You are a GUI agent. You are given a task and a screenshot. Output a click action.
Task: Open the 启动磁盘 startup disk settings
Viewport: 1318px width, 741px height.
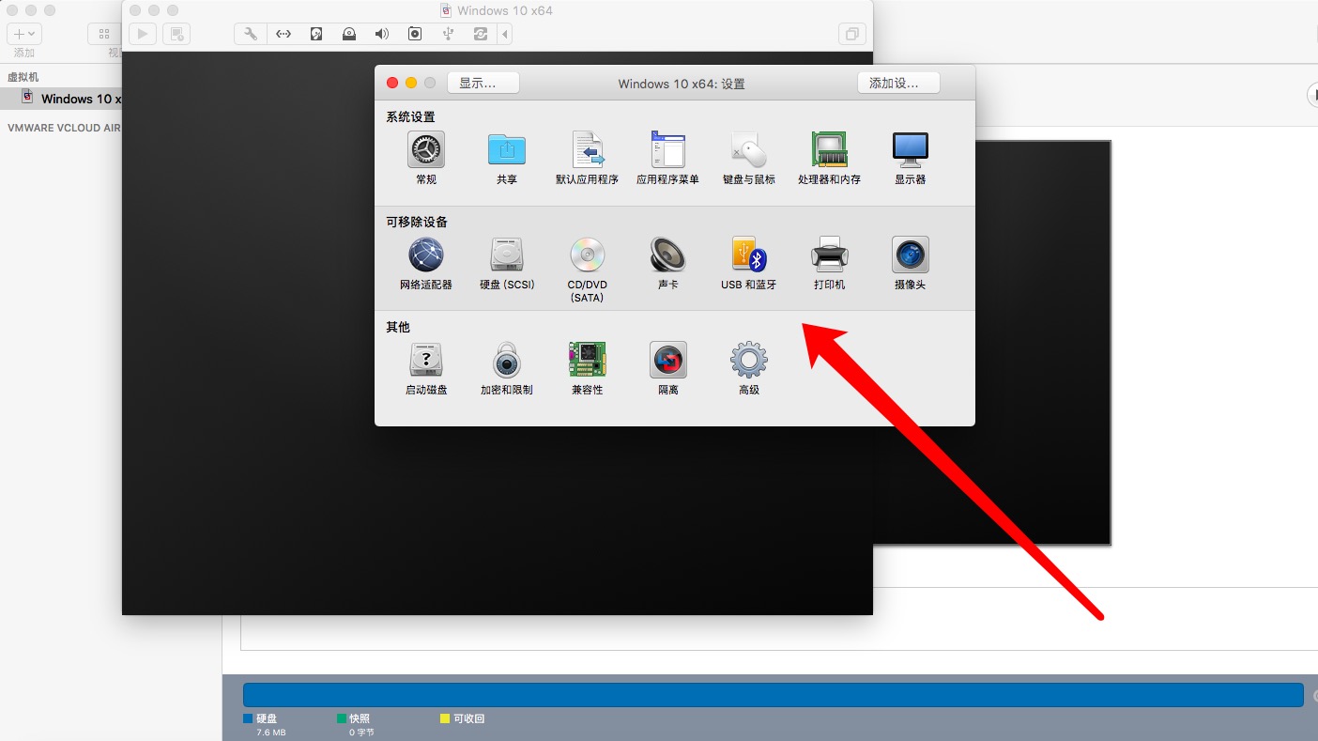click(426, 367)
